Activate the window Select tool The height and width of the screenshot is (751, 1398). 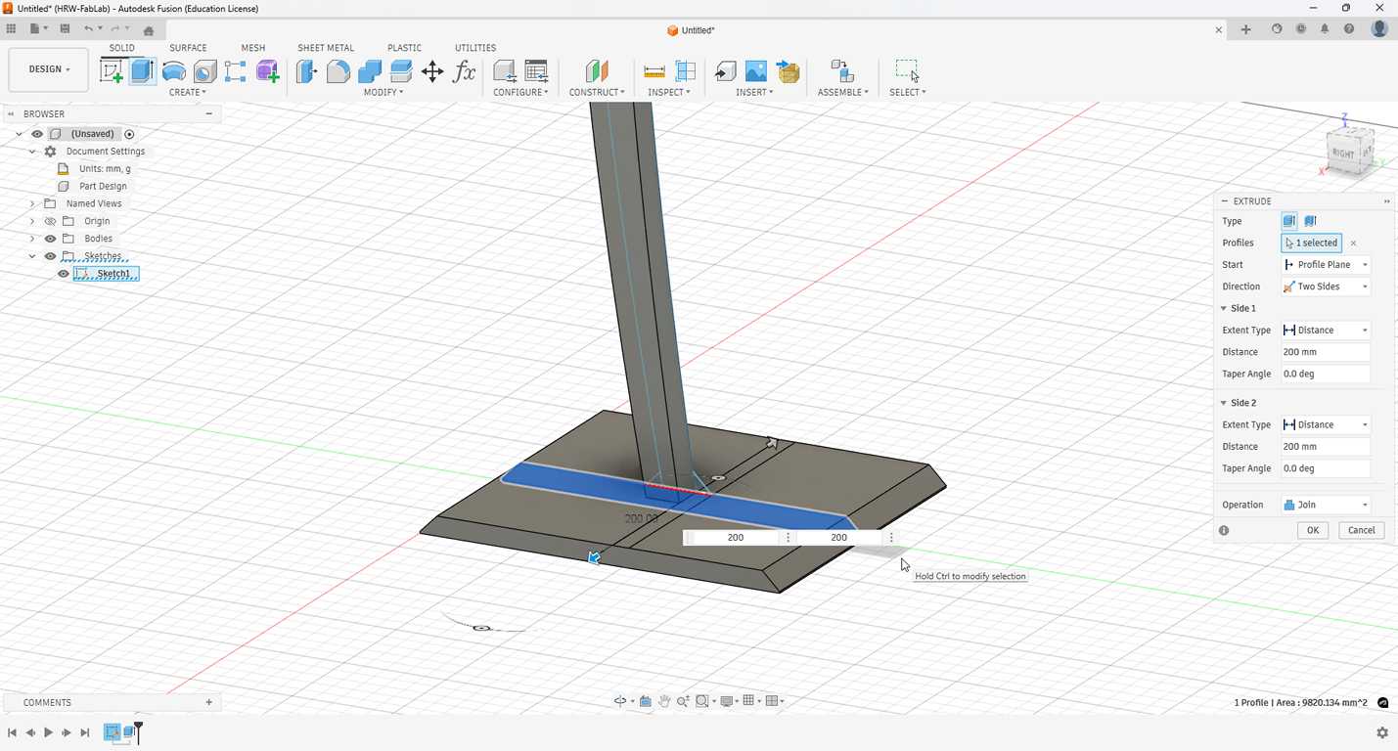908,71
